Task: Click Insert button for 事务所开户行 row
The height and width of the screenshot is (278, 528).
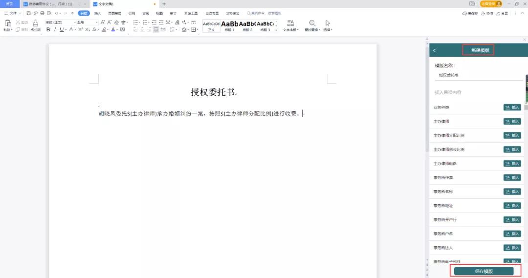Action: pos(512,220)
